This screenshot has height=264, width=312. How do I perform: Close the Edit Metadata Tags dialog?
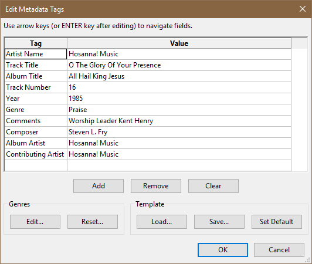point(303,9)
